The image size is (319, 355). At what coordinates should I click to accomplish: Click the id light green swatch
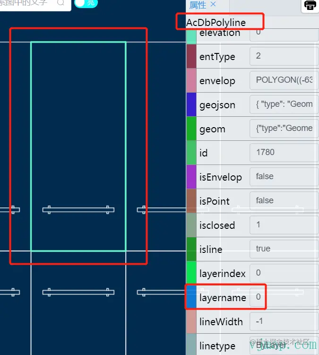[x=191, y=153]
